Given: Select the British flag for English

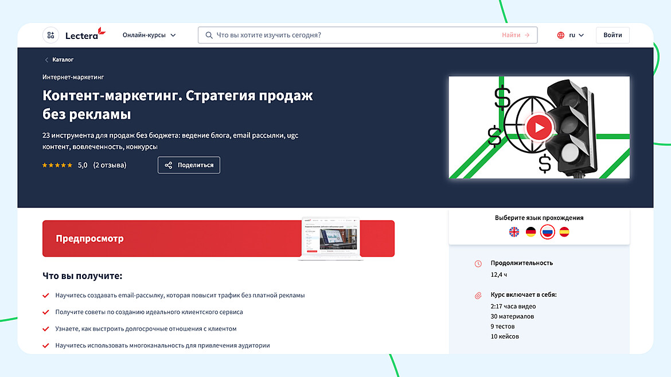Looking at the screenshot, I should click(x=514, y=233).
